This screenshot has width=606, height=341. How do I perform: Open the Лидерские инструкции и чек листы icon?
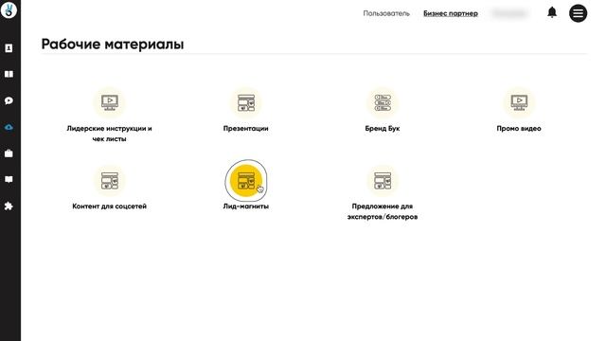click(x=110, y=102)
